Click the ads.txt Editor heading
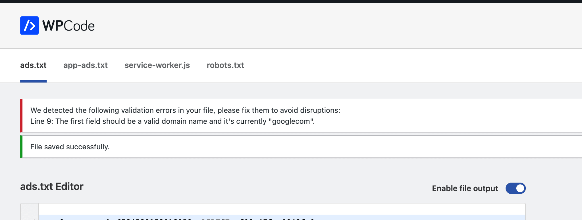 52,187
